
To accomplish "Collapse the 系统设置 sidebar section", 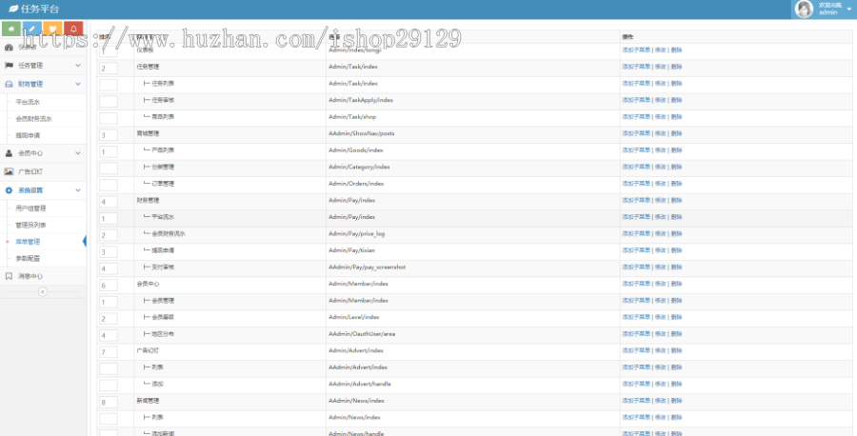I will coord(78,190).
